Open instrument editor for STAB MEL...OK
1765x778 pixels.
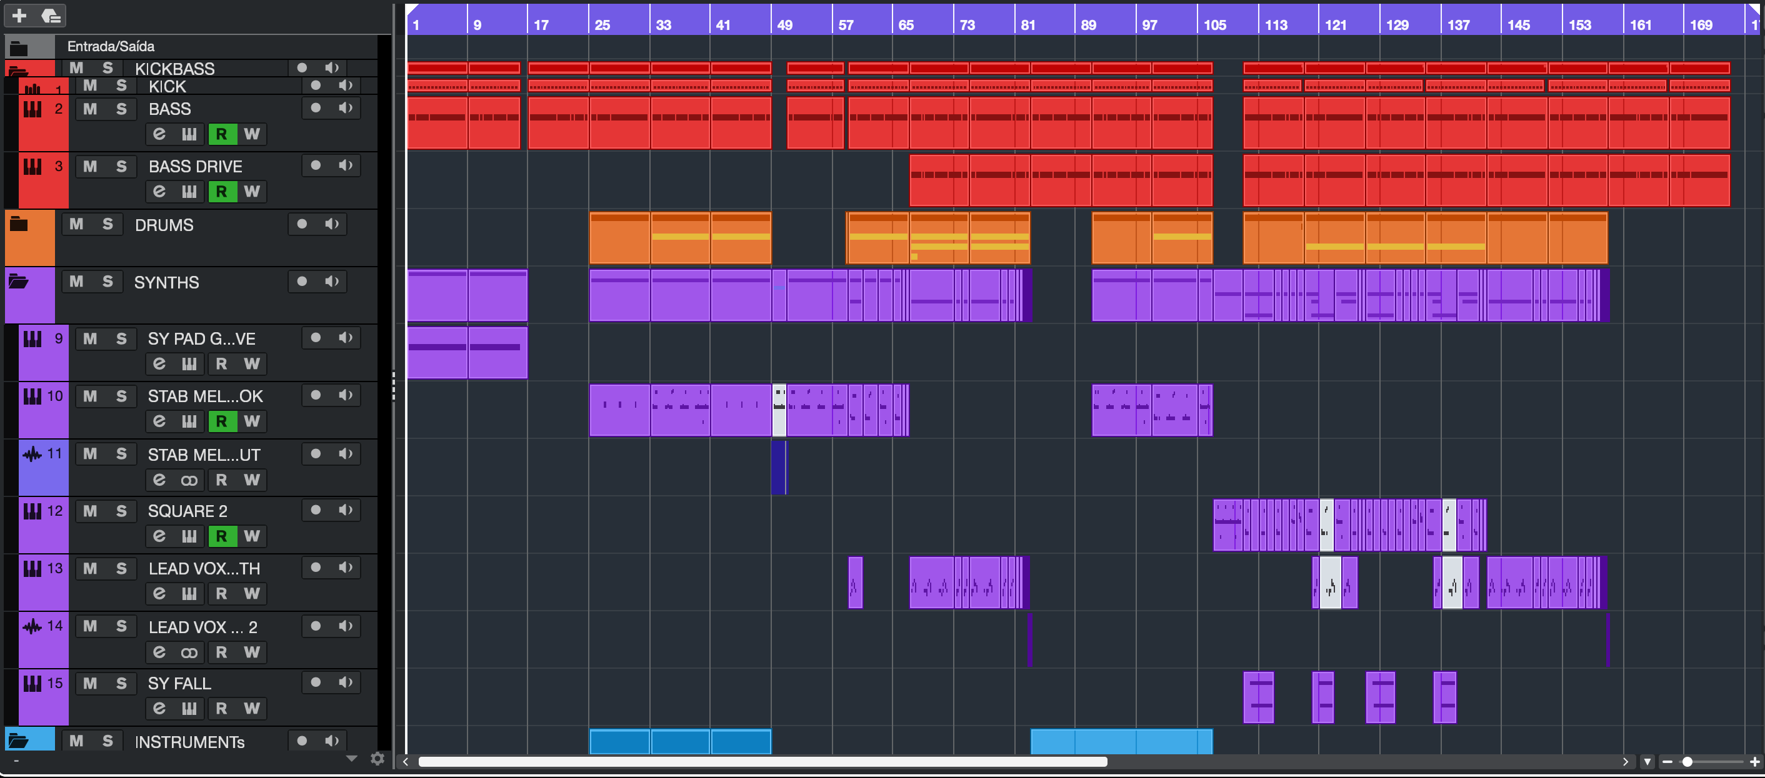(190, 421)
